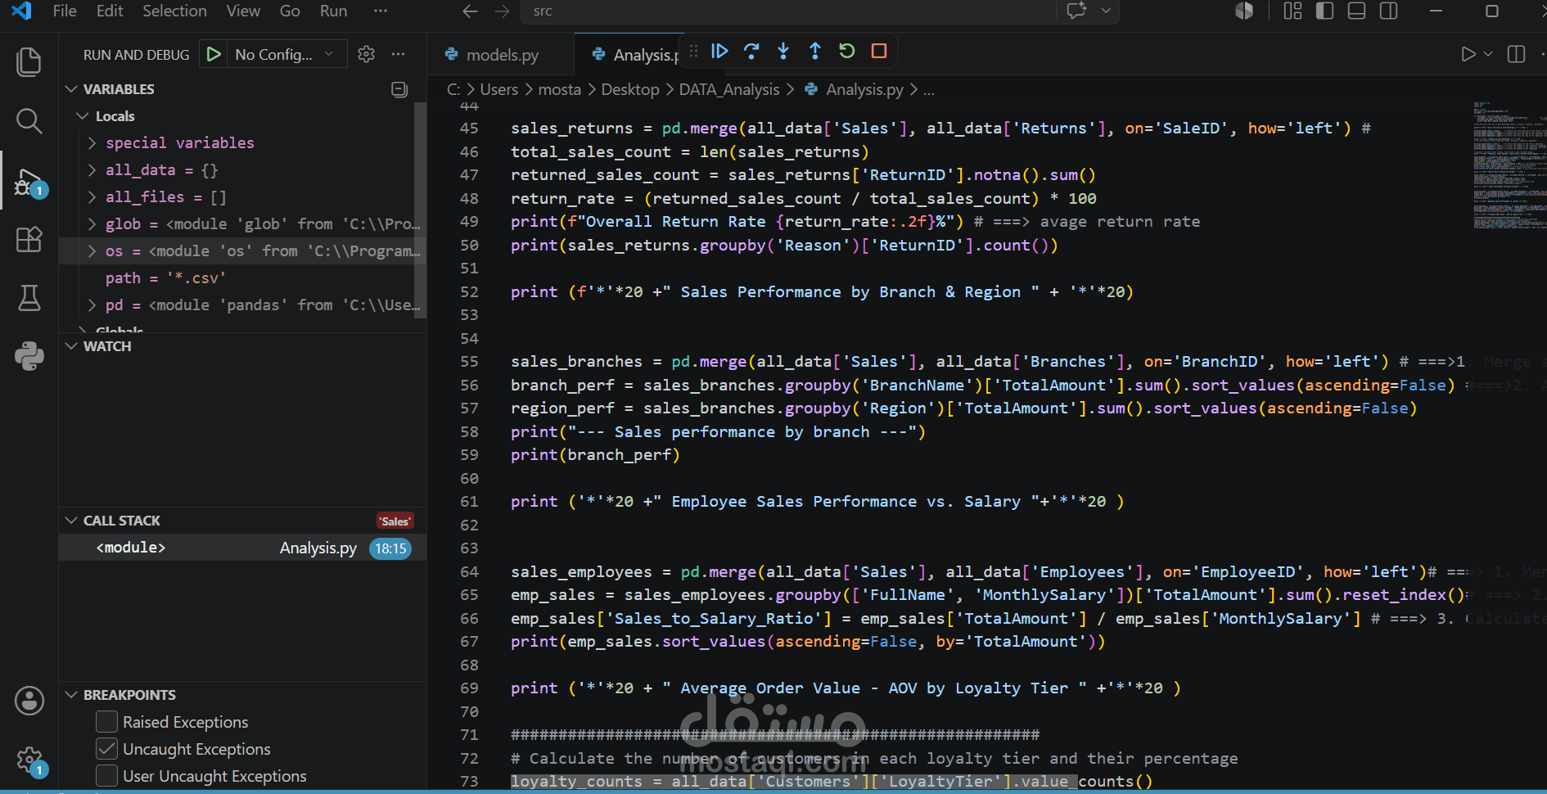The height and width of the screenshot is (794, 1547).
Task: Click the Continue debug button
Action: (x=719, y=52)
